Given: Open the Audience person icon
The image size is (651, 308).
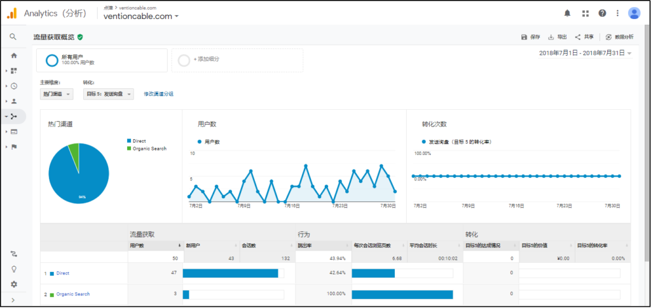Looking at the screenshot, I should [x=14, y=101].
